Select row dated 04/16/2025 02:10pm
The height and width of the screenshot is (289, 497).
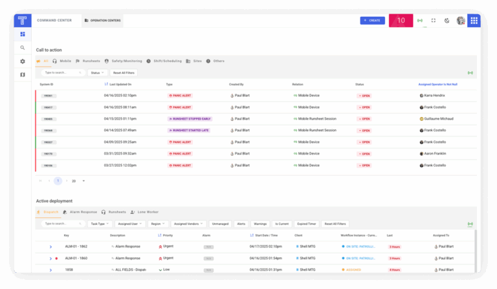coord(256,96)
